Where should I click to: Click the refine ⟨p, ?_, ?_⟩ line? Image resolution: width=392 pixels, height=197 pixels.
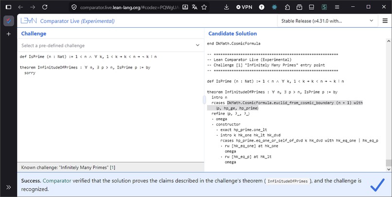[231, 113]
